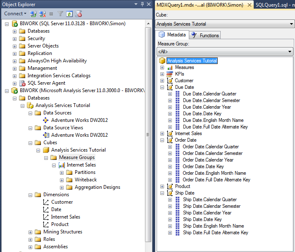Click the Object Explorer vertical scrollbar thumb

click(148, 134)
